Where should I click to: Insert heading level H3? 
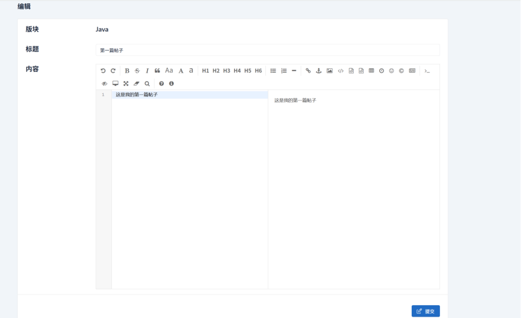[227, 71]
